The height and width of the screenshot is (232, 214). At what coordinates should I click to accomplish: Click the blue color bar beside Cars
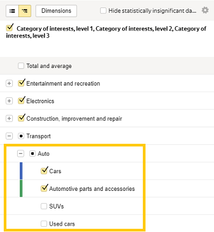click(21, 171)
